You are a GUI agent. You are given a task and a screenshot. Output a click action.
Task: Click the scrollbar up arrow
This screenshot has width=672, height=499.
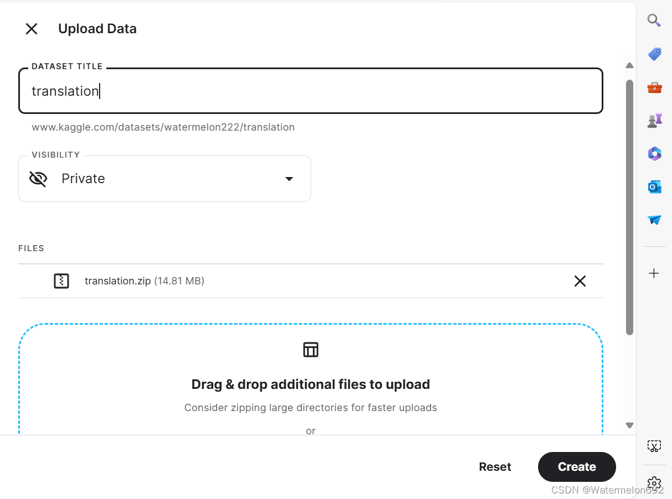click(629, 65)
